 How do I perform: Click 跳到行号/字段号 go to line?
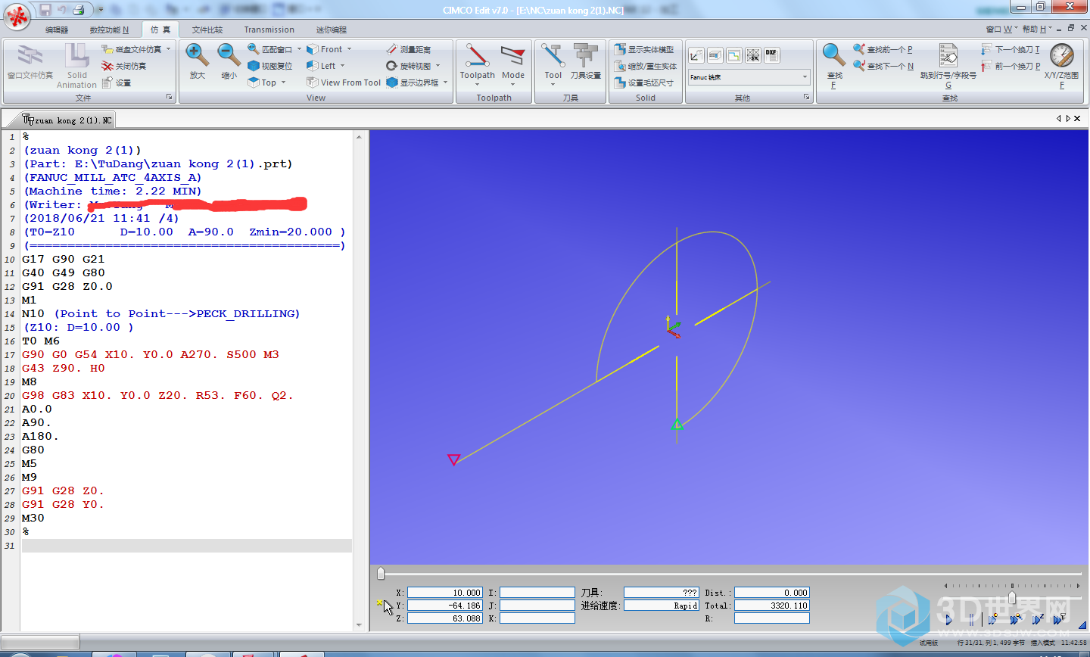click(948, 65)
